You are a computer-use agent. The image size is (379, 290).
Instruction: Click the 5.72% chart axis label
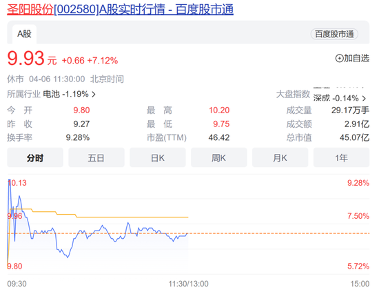[x=358, y=267]
